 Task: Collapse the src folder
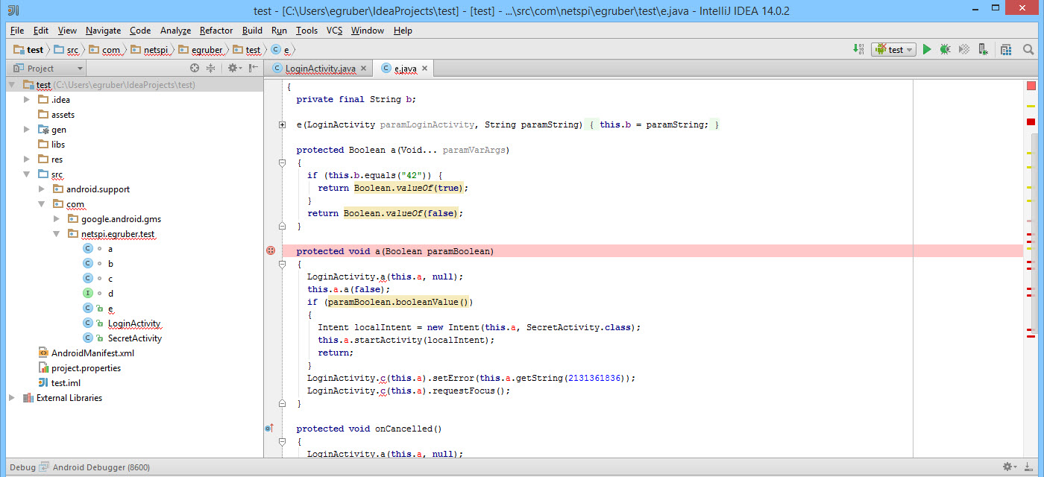[27, 174]
